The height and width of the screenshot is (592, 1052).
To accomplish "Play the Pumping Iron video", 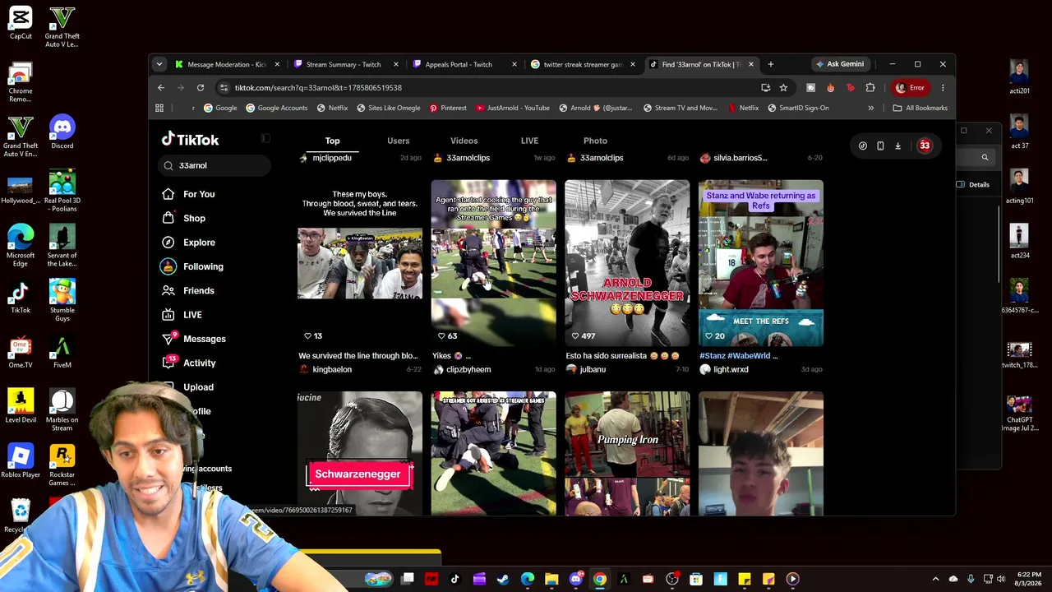I will (627, 454).
